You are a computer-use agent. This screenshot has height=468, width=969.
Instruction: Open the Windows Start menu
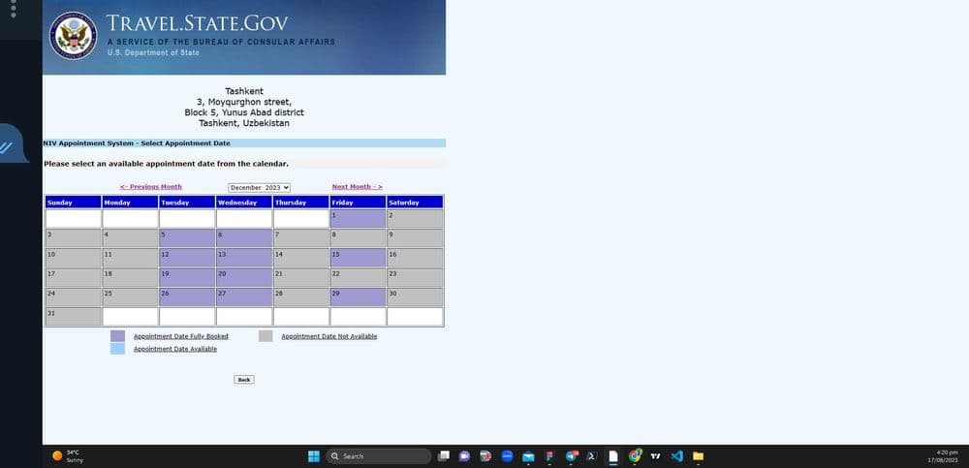coord(314,456)
